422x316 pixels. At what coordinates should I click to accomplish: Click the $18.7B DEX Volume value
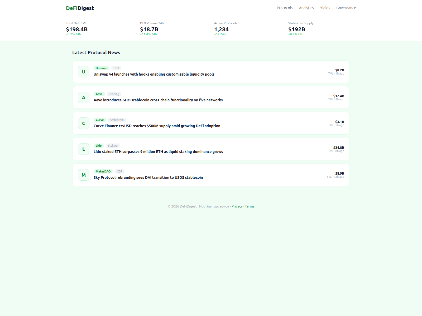pos(149,29)
